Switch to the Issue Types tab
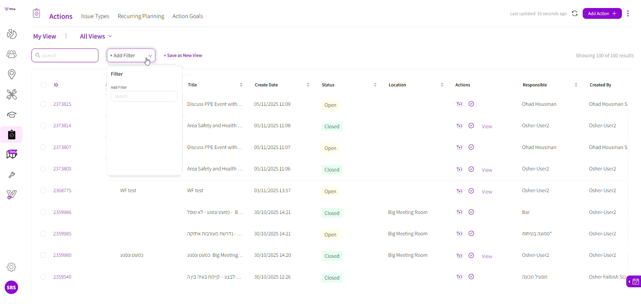 (x=95, y=16)
